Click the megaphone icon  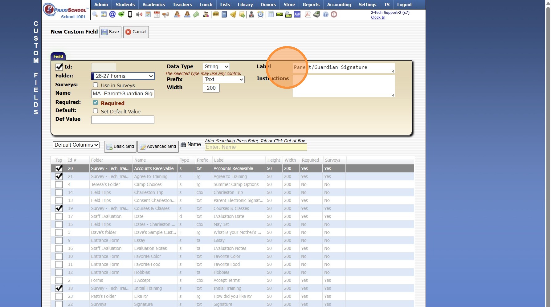[165, 14]
